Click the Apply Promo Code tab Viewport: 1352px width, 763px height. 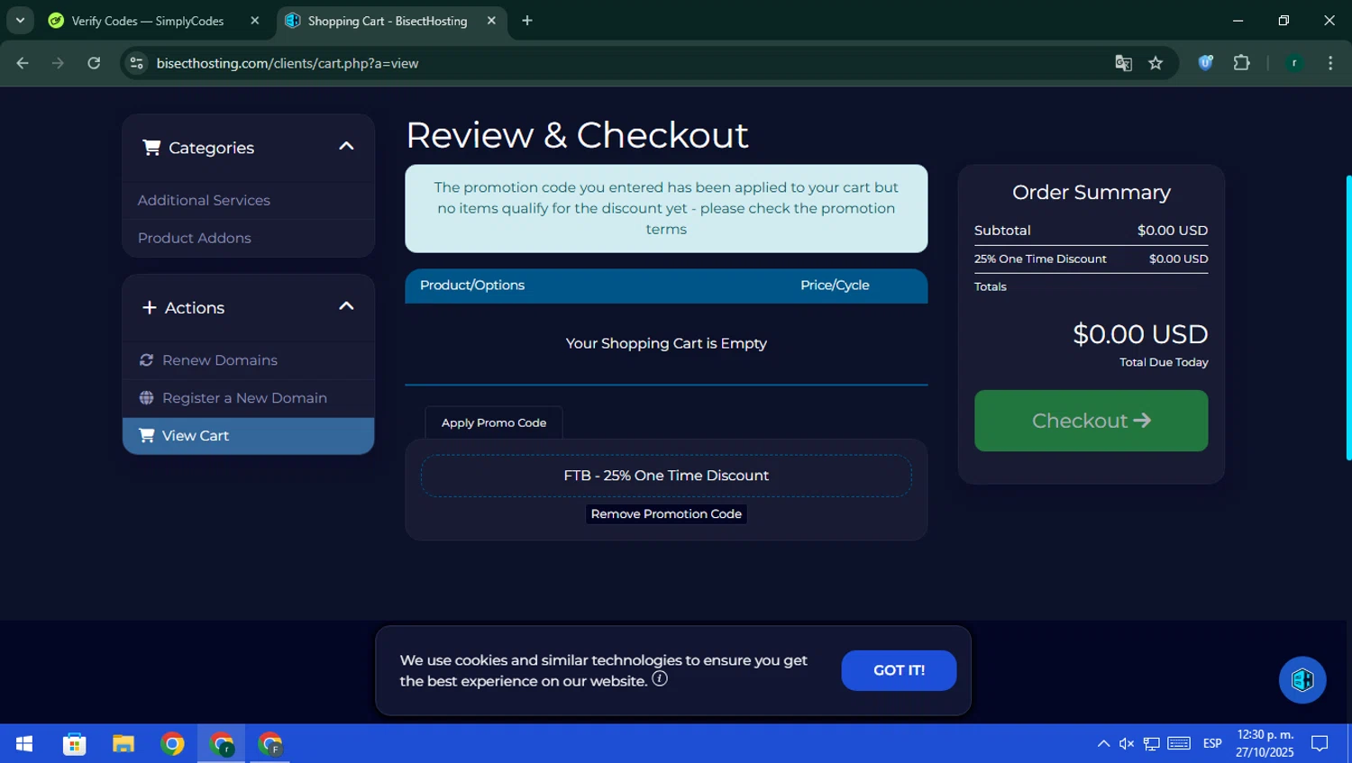[x=494, y=422]
